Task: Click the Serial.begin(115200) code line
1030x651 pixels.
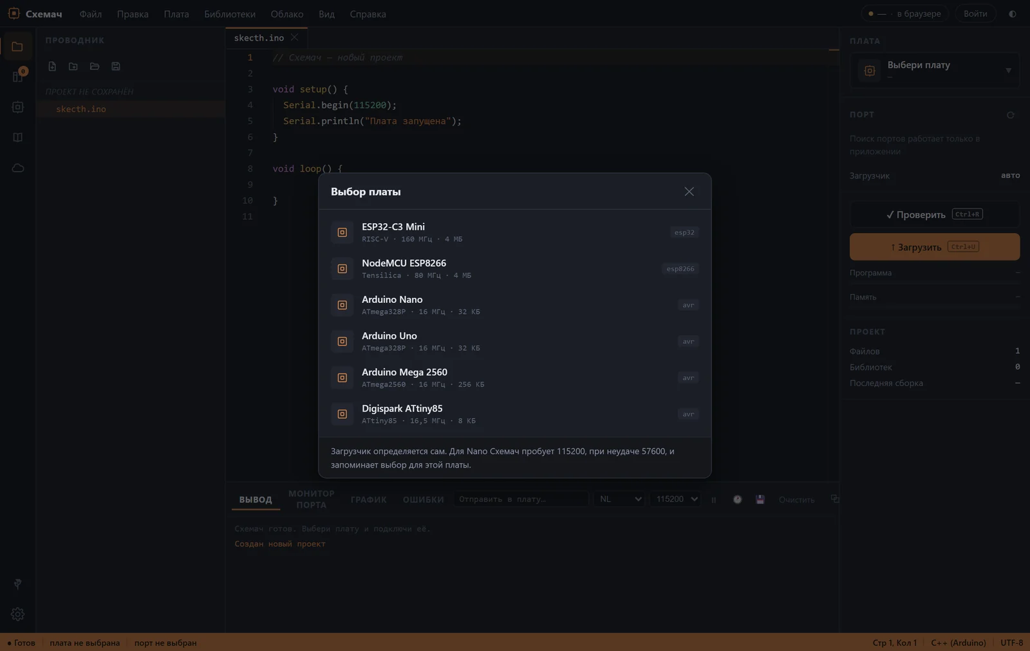Action: pos(340,105)
